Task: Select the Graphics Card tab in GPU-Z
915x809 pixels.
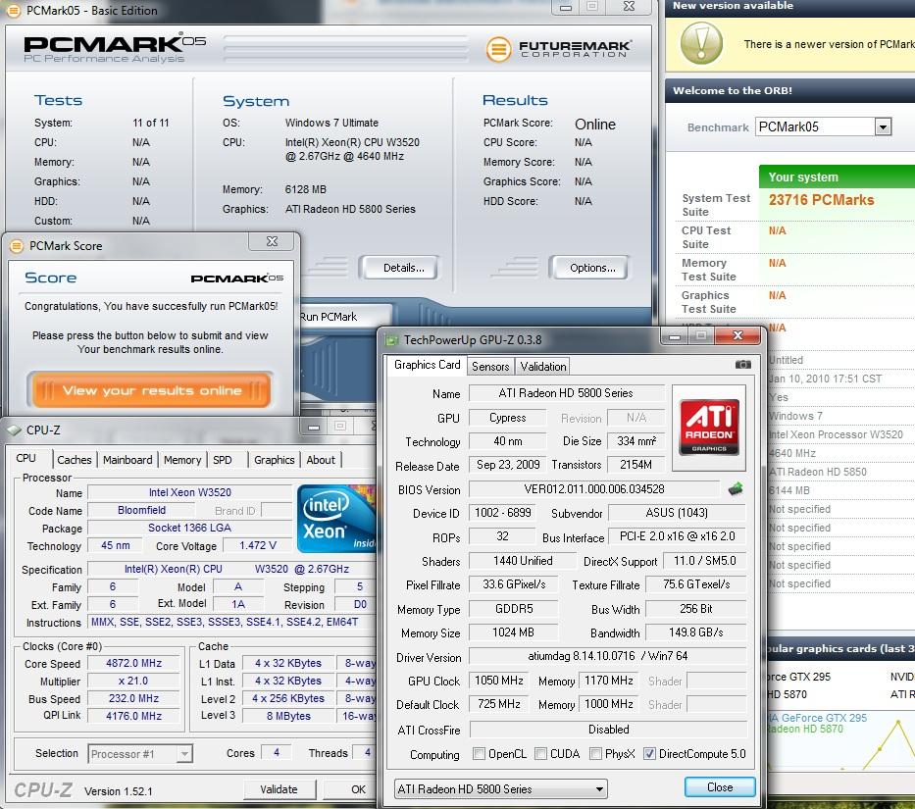Action: (428, 365)
